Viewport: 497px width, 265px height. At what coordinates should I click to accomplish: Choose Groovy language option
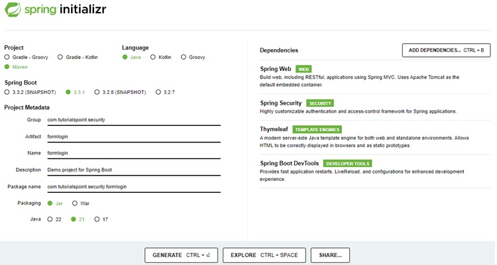[184, 58]
